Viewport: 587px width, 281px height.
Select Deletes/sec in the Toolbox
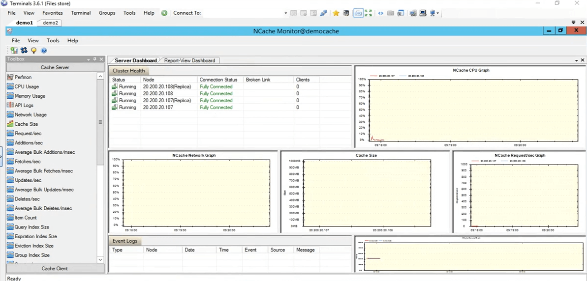pyautogui.click(x=23, y=199)
